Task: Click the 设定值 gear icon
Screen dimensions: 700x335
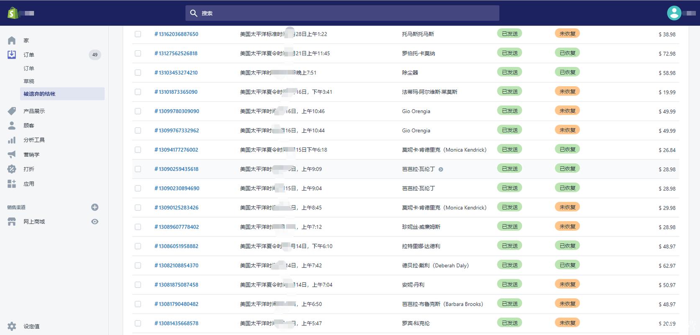Action: click(x=12, y=326)
